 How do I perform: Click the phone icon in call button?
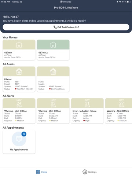tap(55, 27)
